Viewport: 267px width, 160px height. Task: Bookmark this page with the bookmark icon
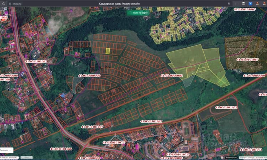(229, 4)
